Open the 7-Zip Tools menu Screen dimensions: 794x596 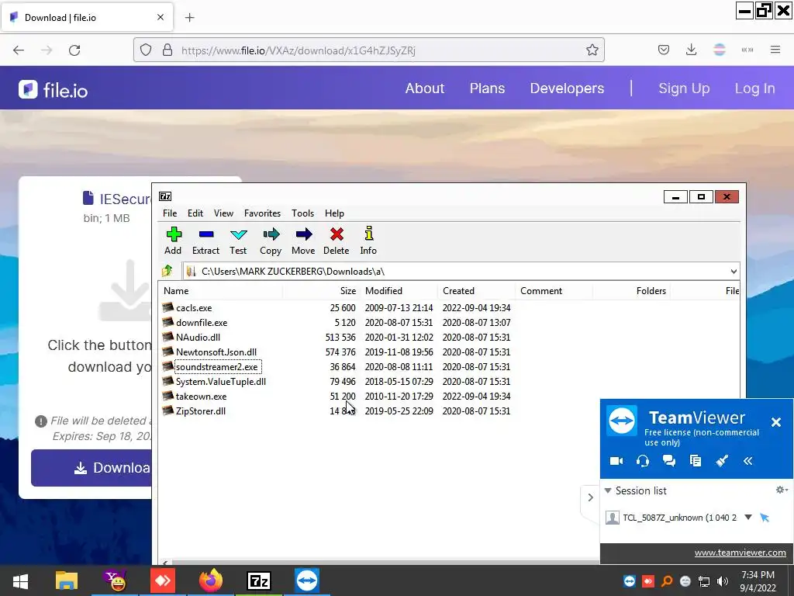pos(303,213)
